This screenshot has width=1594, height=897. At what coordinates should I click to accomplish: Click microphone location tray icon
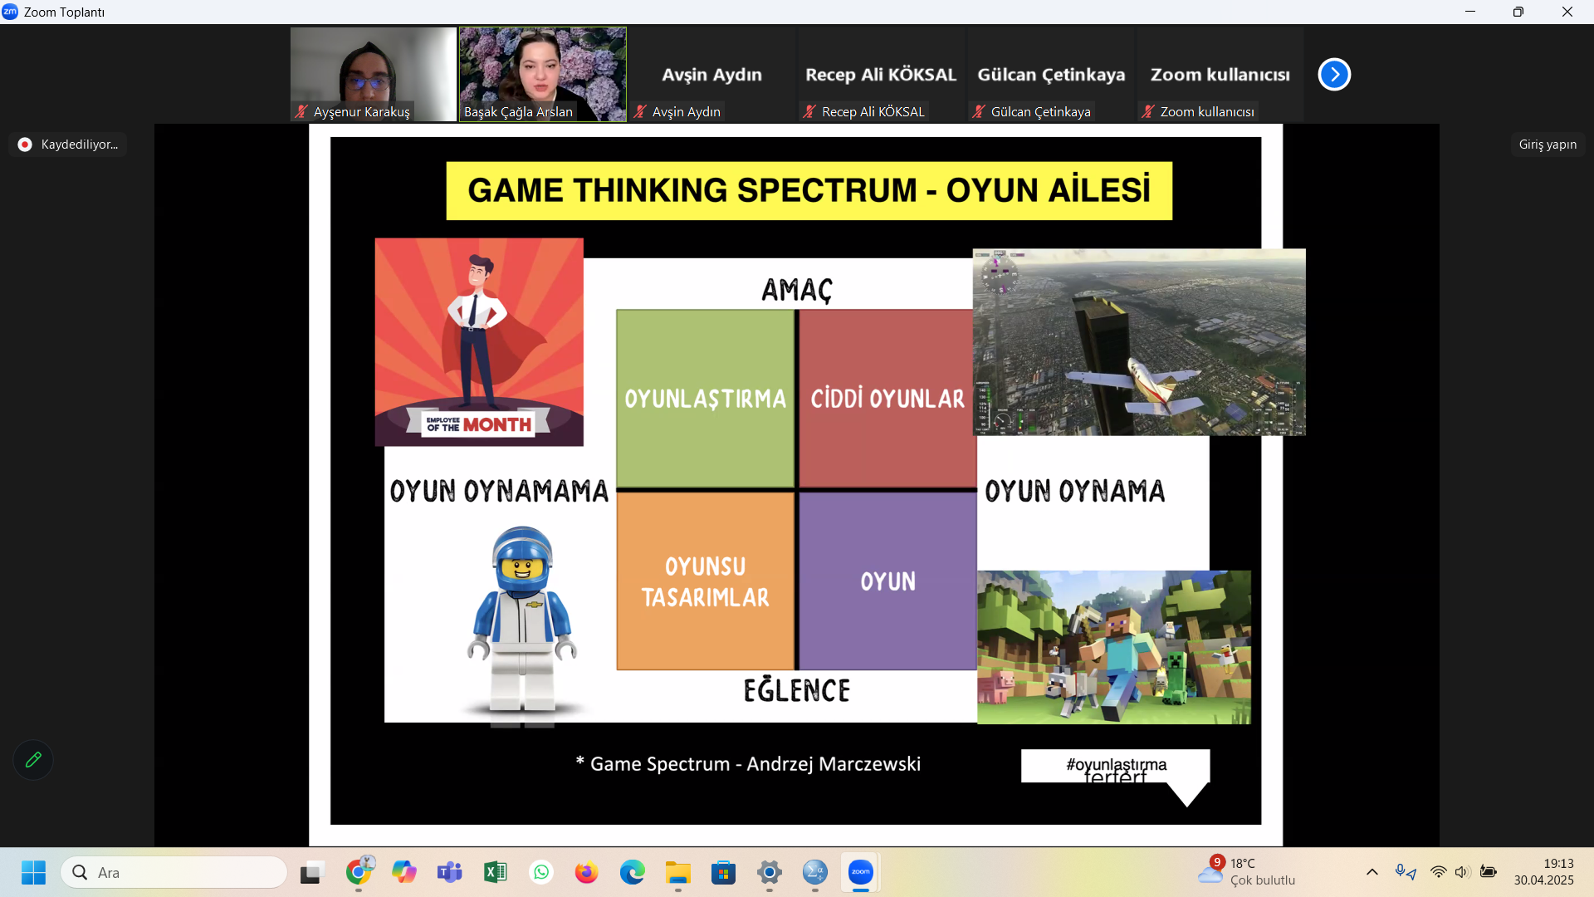click(x=1406, y=872)
